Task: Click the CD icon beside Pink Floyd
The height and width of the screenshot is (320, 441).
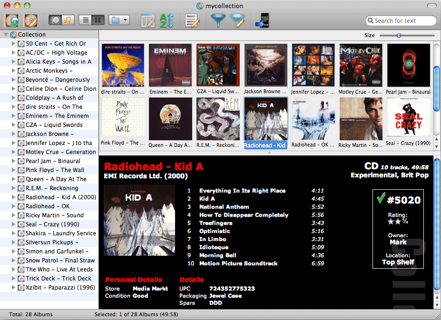Action: 21,170
